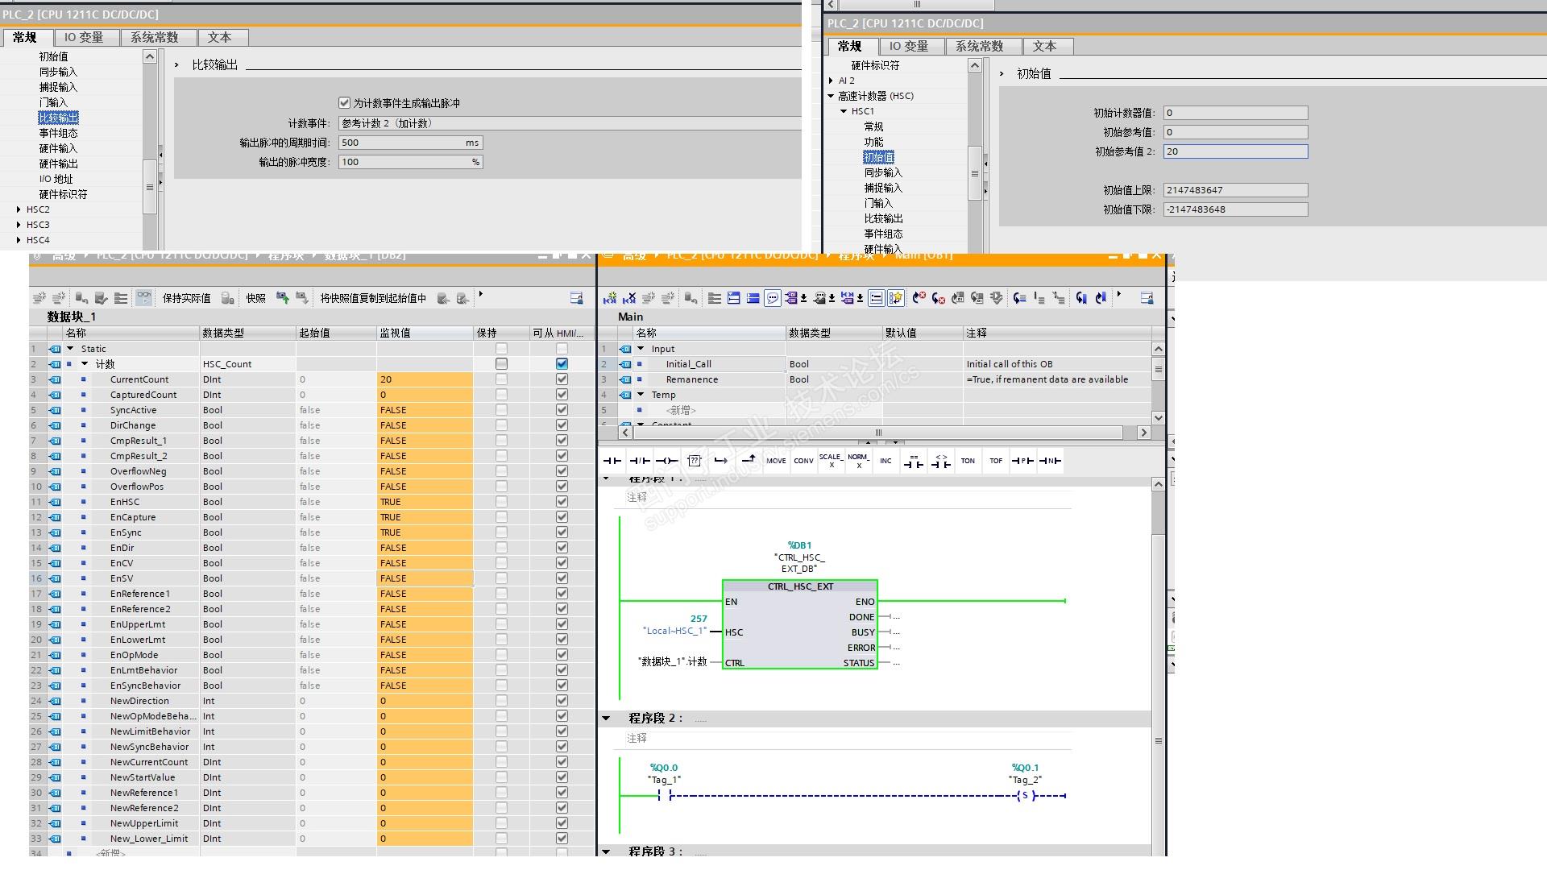1547x870 pixels.
Task: Toggle retain checkbox for 计数 row
Action: pos(501,364)
